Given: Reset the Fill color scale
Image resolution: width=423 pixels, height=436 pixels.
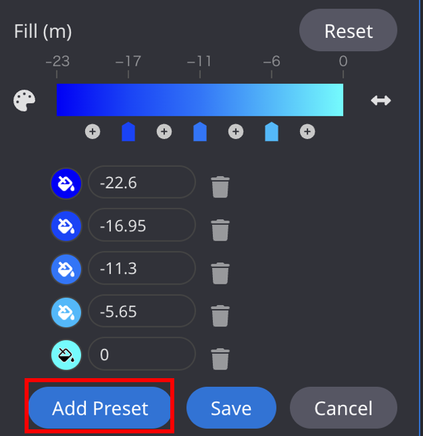Looking at the screenshot, I should tap(348, 30).
